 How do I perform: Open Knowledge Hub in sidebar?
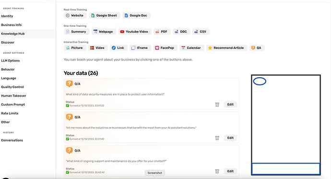click(13, 34)
